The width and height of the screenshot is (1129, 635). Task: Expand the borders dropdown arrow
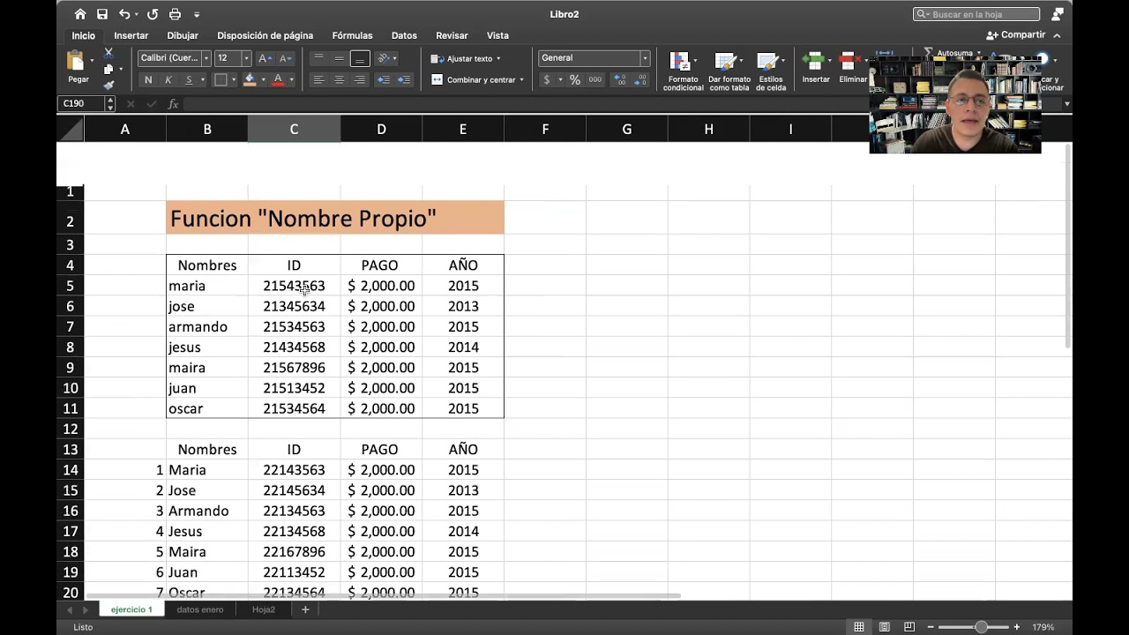pyautogui.click(x=234, y=79)
